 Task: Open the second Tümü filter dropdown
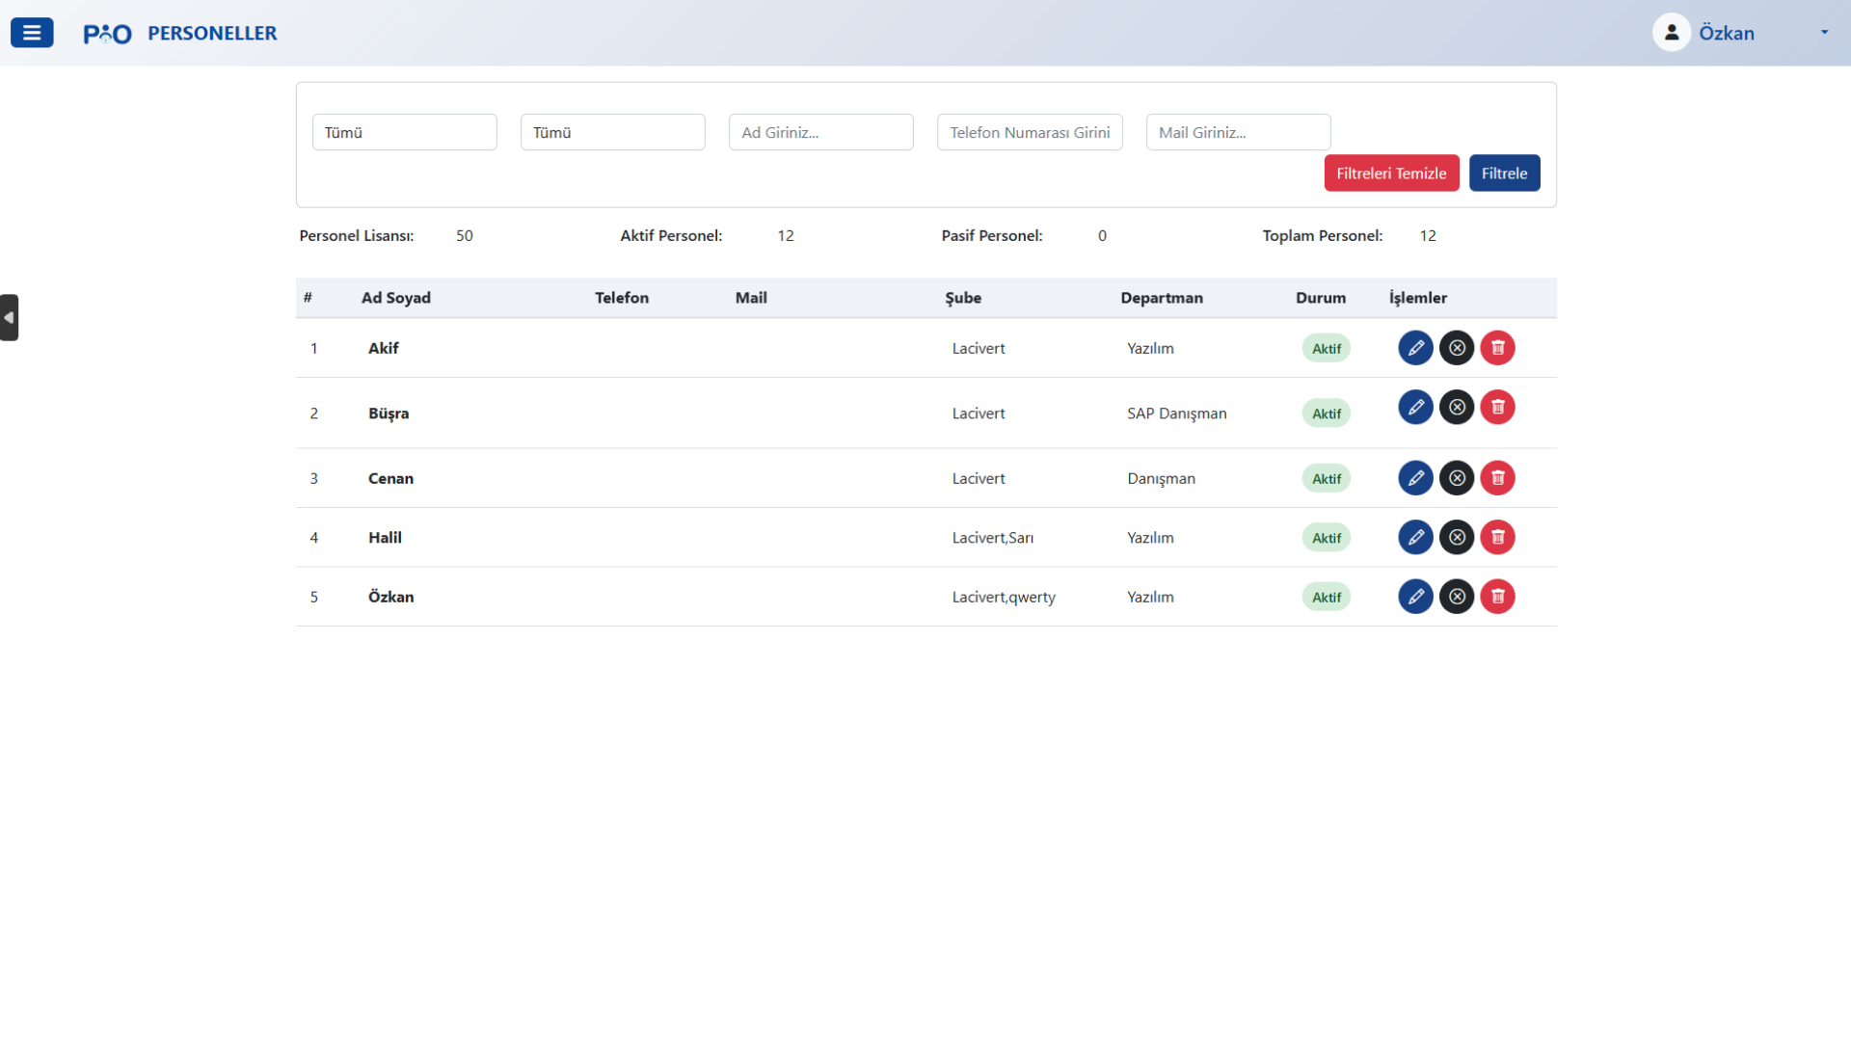click(x=612, y=132)
